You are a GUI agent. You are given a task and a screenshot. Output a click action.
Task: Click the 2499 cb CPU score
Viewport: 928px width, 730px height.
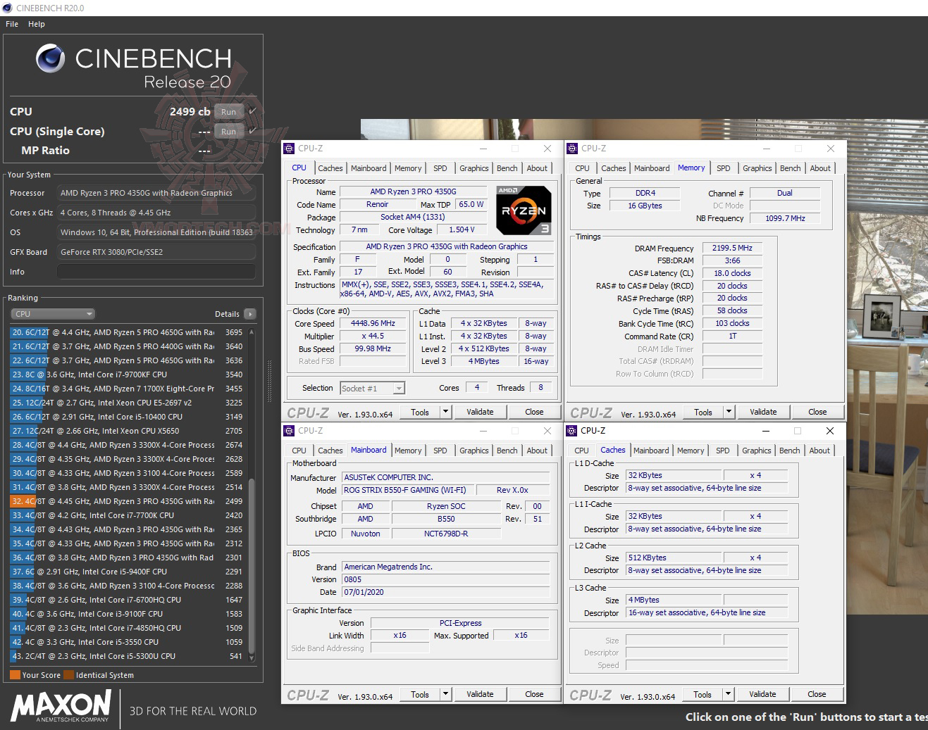tap(190, 111)
